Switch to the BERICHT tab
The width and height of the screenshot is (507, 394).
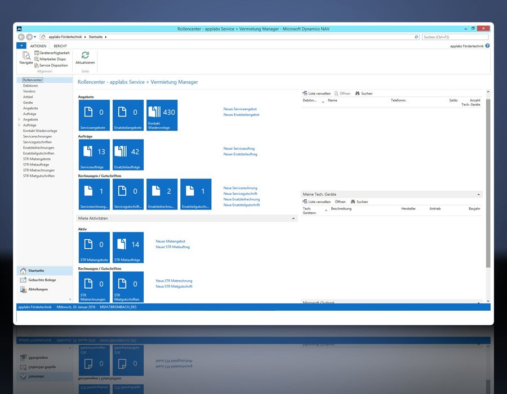60,46
